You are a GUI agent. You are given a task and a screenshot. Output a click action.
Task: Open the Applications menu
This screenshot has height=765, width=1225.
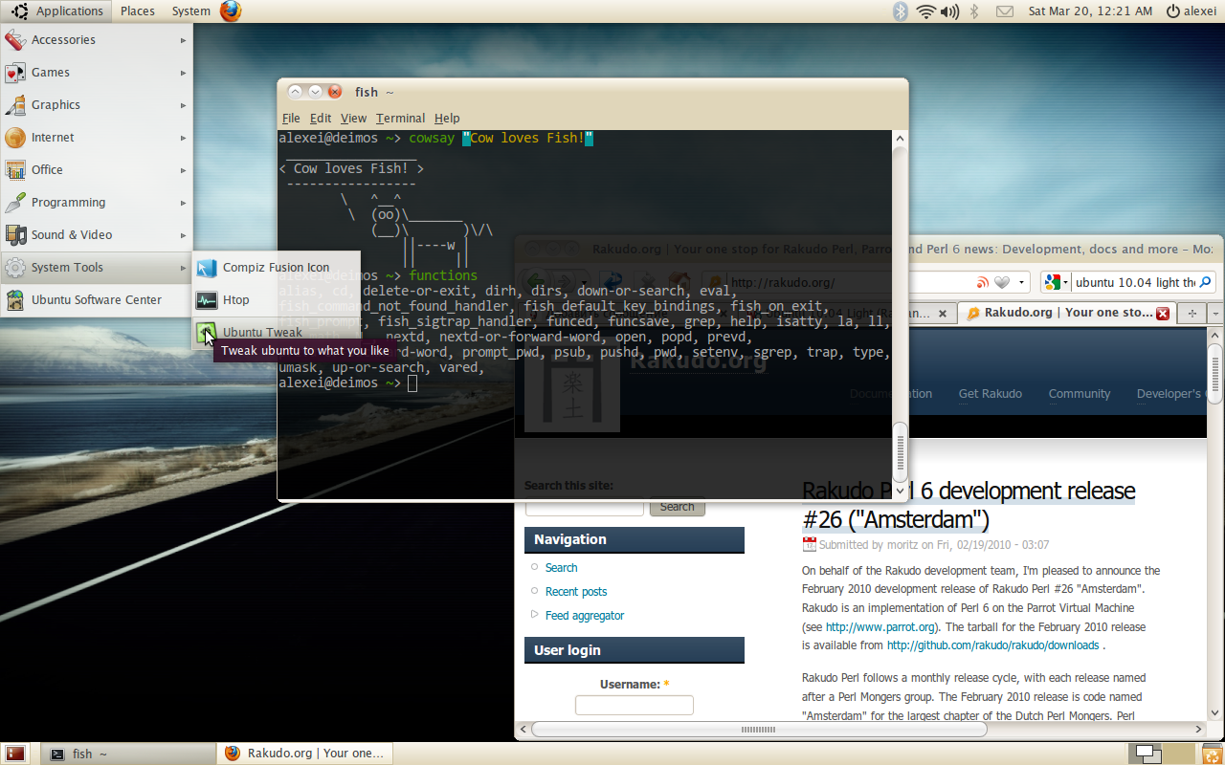[x=57, y=11]
